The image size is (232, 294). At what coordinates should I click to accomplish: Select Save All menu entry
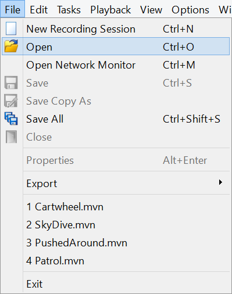pos(116,119)
